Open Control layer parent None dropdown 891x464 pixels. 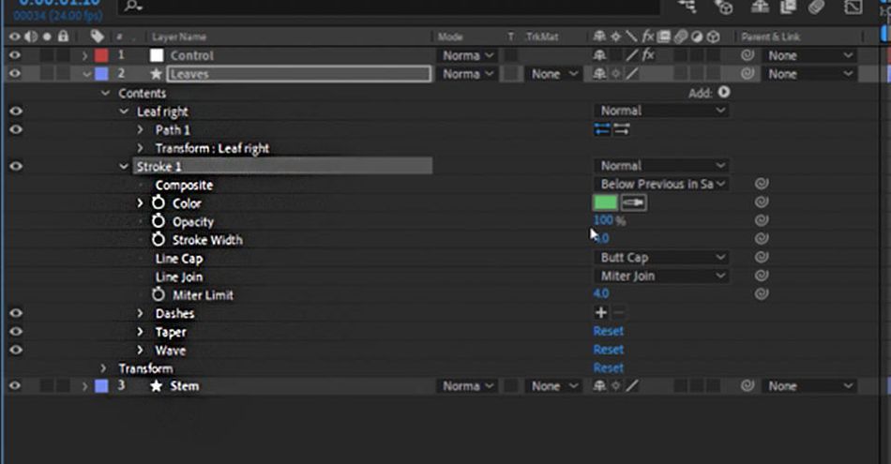pos(809,55)
